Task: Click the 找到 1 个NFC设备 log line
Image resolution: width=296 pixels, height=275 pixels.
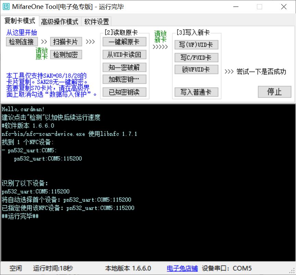Action: pyautogui.click(x=27, y=142)
